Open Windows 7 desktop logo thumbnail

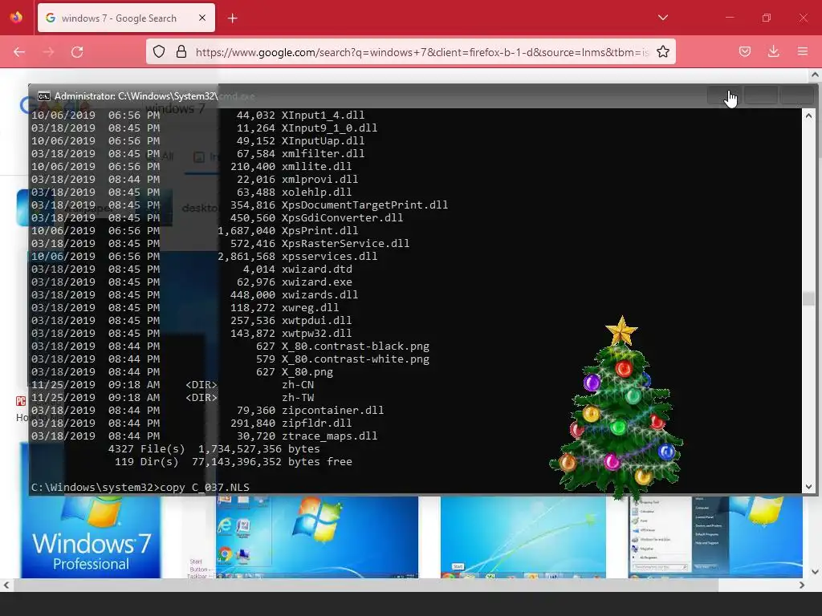tap(317, 537)
